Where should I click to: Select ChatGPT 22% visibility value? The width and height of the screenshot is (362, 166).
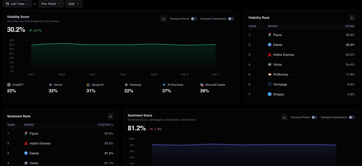coord(12,91)
